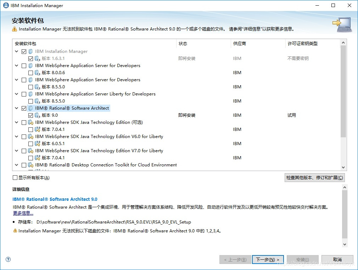Click the 不需要密钥 license cell
The height and width of the screenshot is (270, 358).
[298, 59]
